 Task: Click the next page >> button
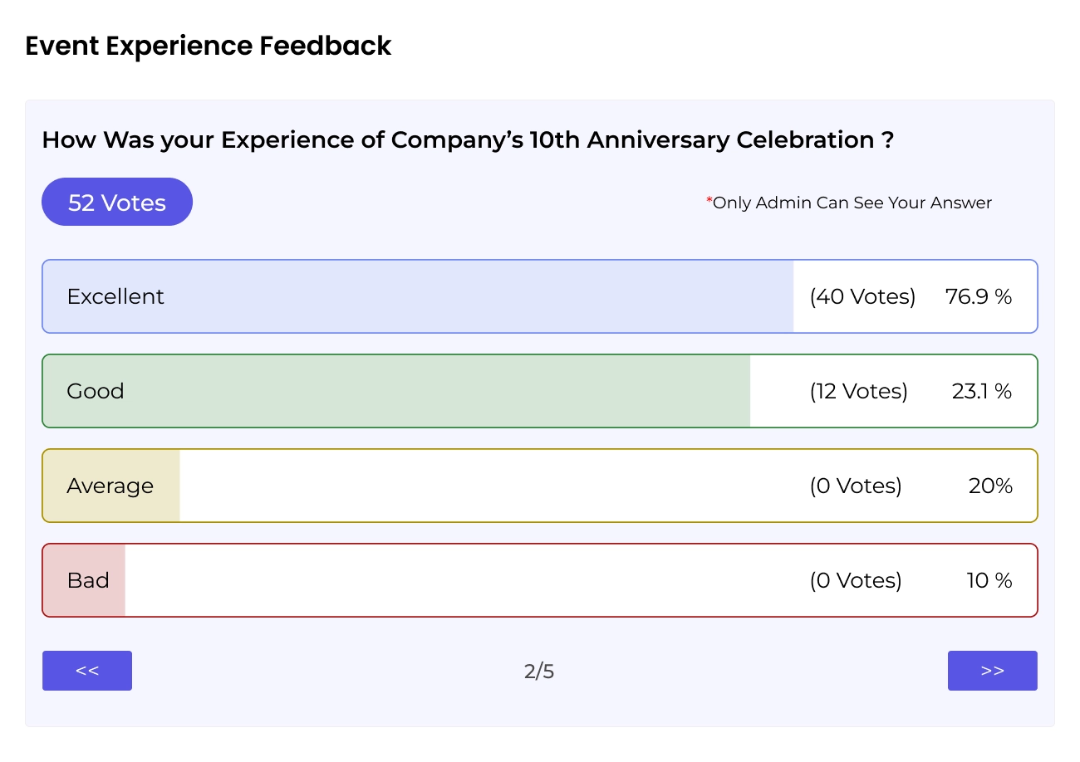pos(992,671)
